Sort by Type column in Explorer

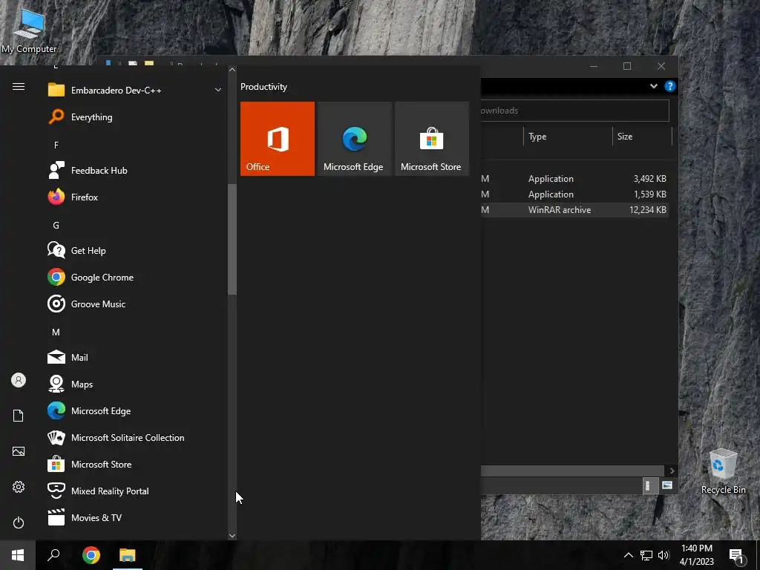point(568,137)
